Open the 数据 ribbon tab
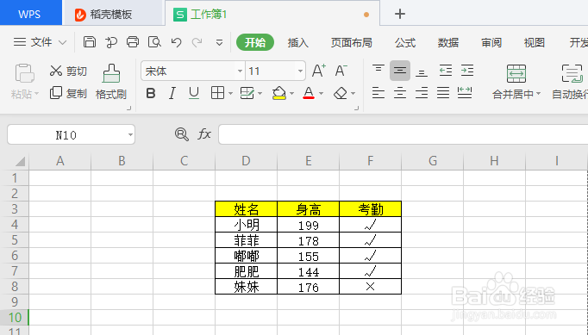 click(x=448, y=43)
